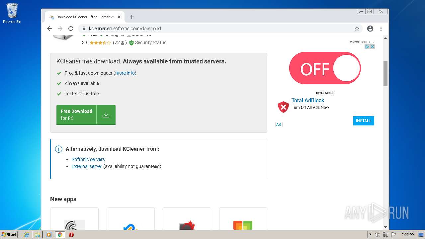
Task: Open the Chrome profile account icon
Action: [370, 29]
